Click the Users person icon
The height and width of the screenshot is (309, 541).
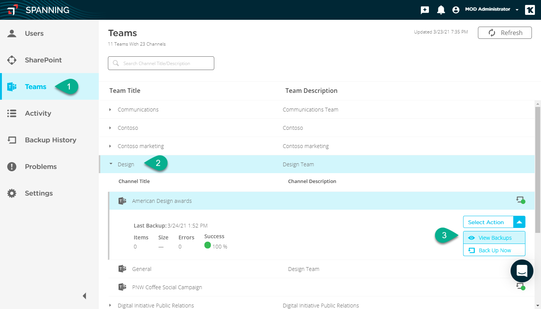click(x=12, y=33)
